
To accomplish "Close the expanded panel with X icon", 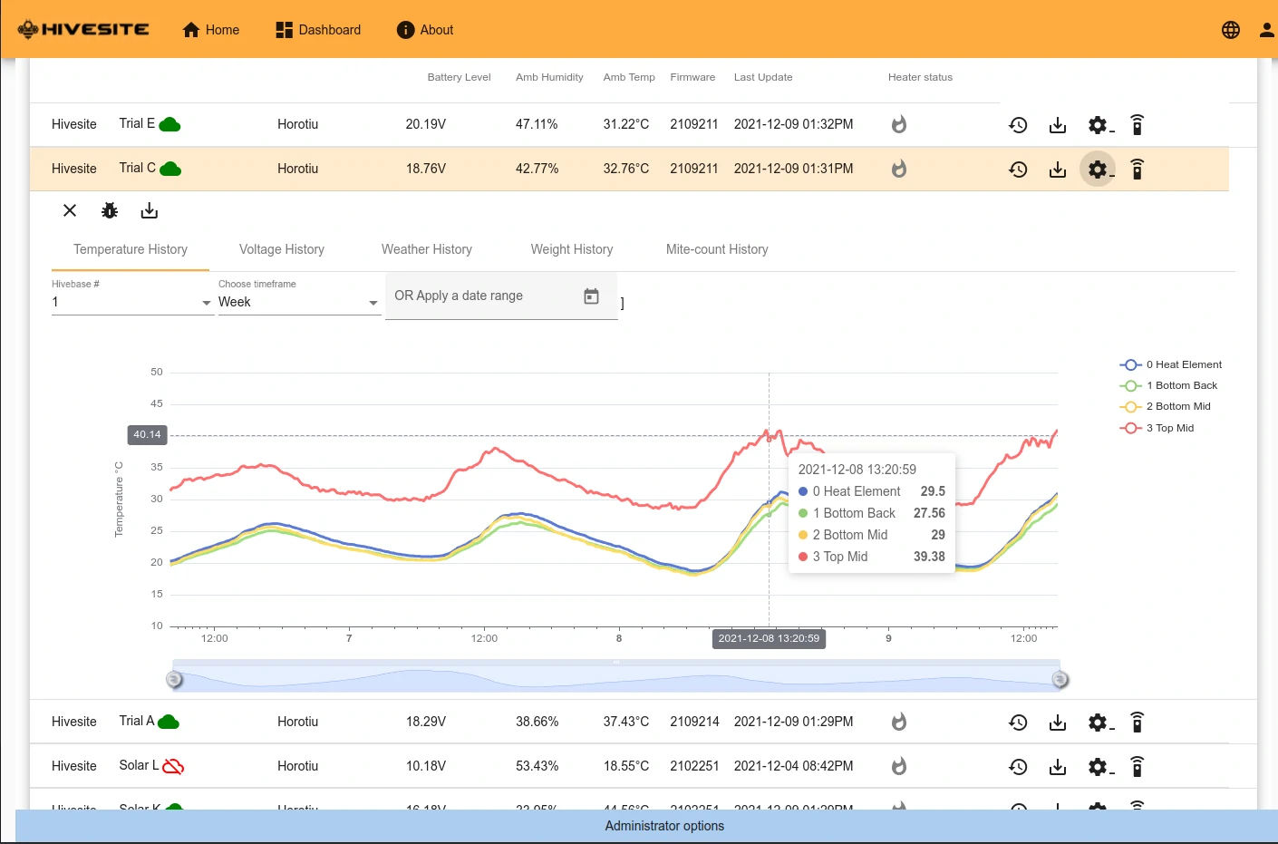I will pyautogui.click(x=70, y=211).
